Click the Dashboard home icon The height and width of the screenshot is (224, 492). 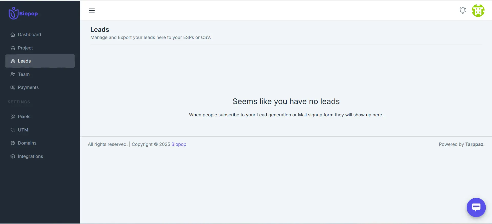pos(13,35)
